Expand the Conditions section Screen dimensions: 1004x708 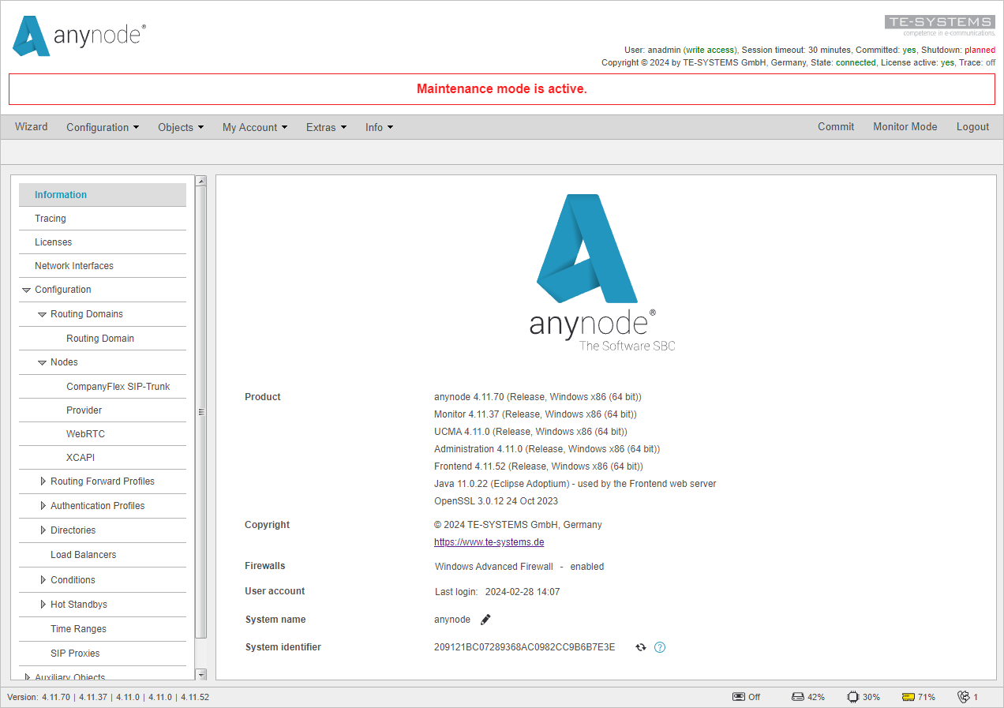click(x=44, y=579)
